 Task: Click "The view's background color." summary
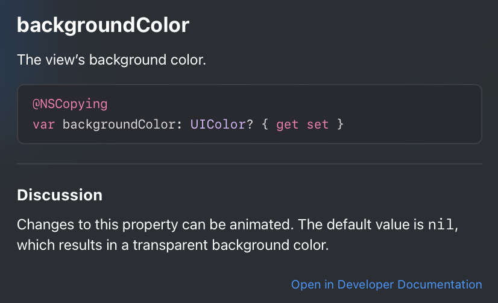point(112,60)
